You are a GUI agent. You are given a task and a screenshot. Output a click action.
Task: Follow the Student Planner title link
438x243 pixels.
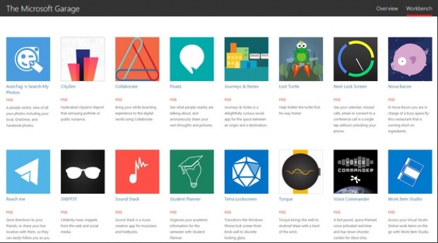(x=185, y=199)
